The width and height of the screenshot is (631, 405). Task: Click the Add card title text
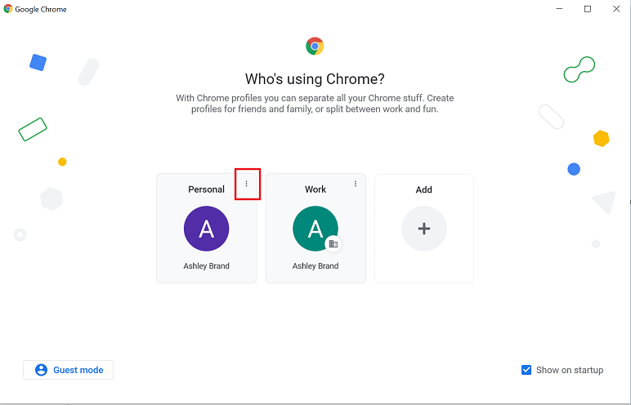coord(423,189)
